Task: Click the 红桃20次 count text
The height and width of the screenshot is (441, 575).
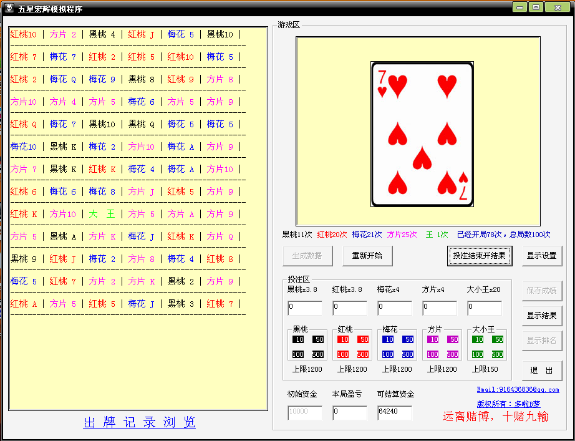Action: (x=332, y=235)
